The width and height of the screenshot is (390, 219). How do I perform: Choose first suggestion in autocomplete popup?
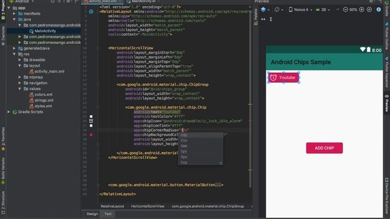[x=200, y=135]
